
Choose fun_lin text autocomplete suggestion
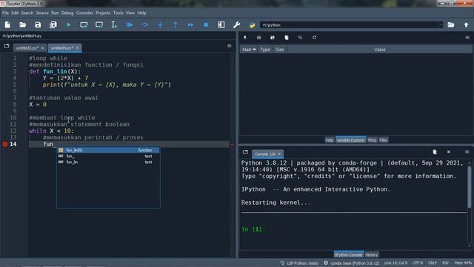click(108, 162)
